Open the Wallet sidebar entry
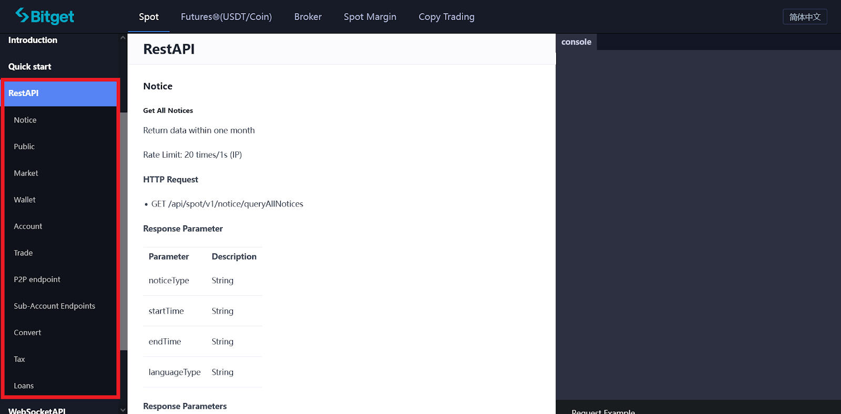 pyautogui.click(x=25, y=200)
